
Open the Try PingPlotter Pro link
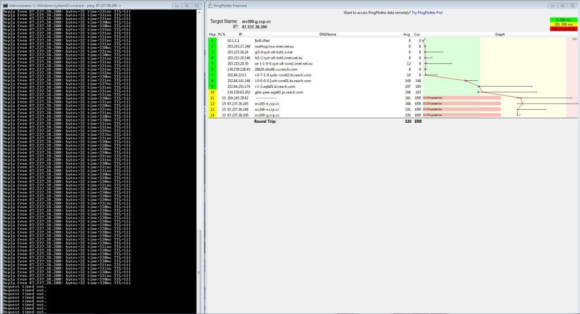[427, 12]
